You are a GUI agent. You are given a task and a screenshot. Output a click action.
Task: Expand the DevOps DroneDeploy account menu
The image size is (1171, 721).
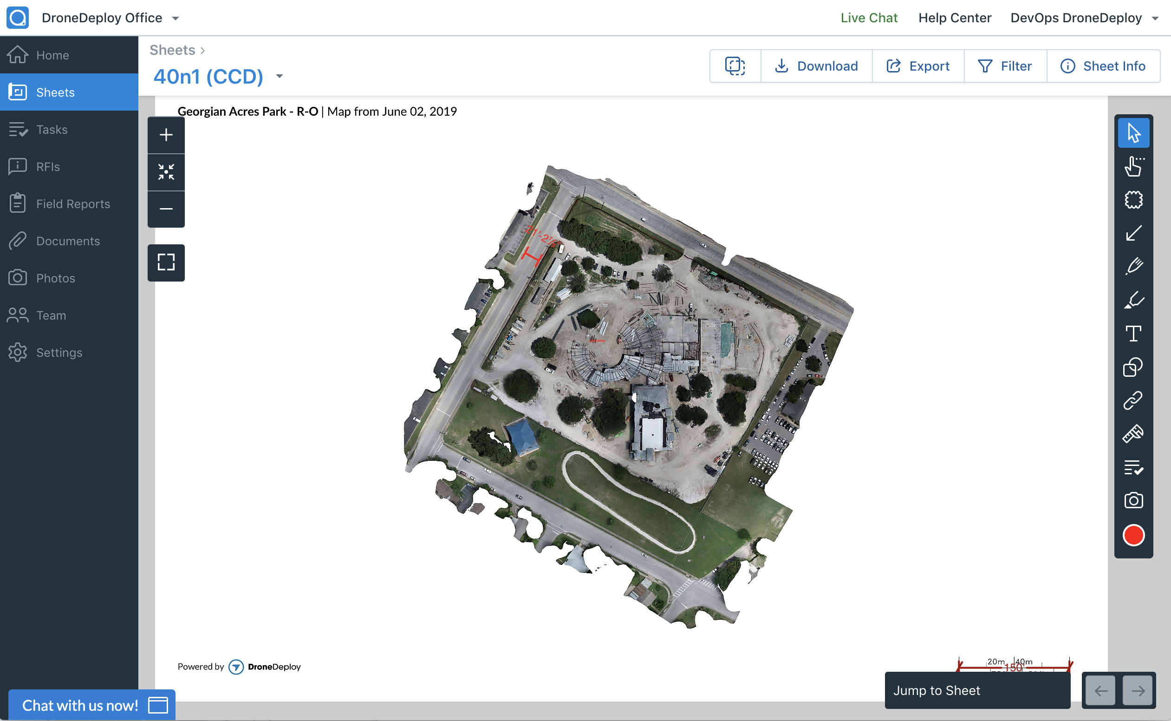[1155, 18]
